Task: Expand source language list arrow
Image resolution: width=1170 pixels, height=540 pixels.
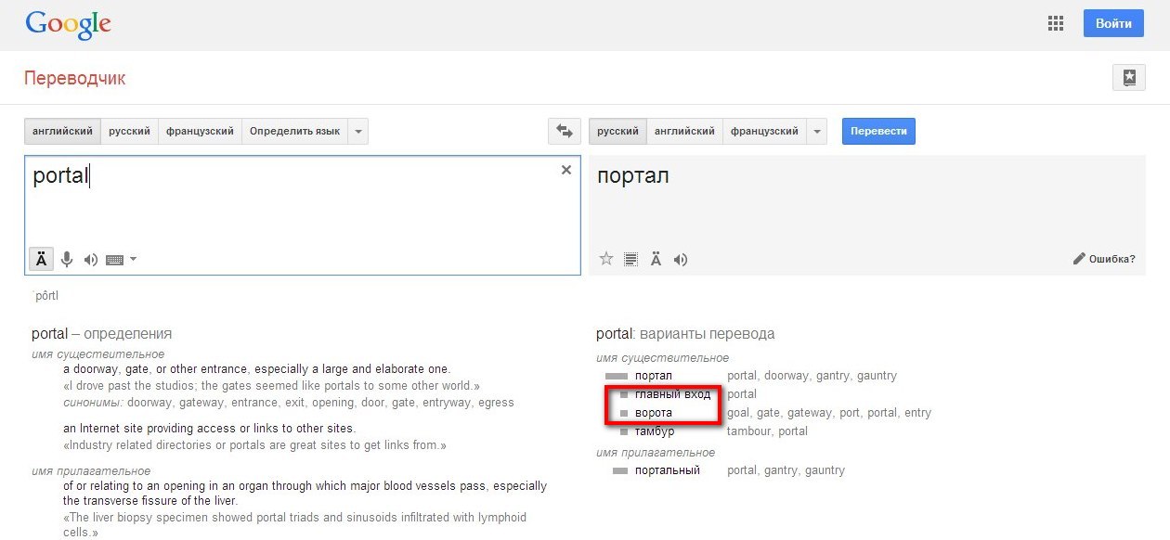Action: pos(358,132)
